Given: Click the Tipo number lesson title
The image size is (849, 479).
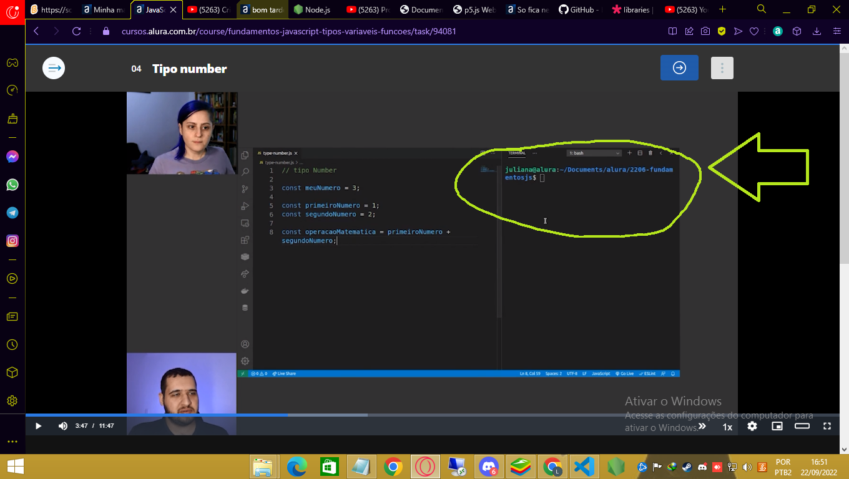Looking at the screenshot, I should pos(190,69).
